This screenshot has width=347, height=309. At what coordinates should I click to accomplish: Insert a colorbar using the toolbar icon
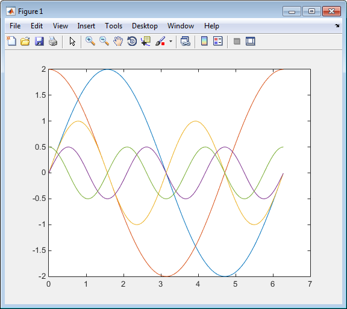[x=204, y=41]
